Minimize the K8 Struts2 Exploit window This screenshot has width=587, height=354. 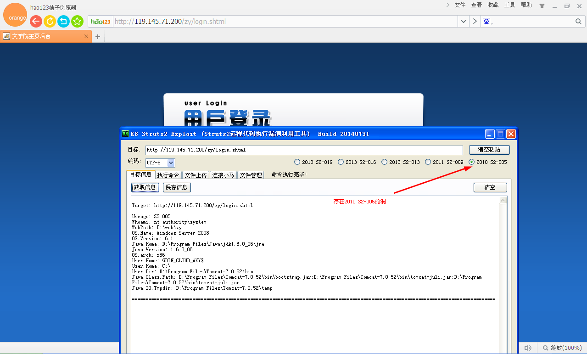(490, 134)
